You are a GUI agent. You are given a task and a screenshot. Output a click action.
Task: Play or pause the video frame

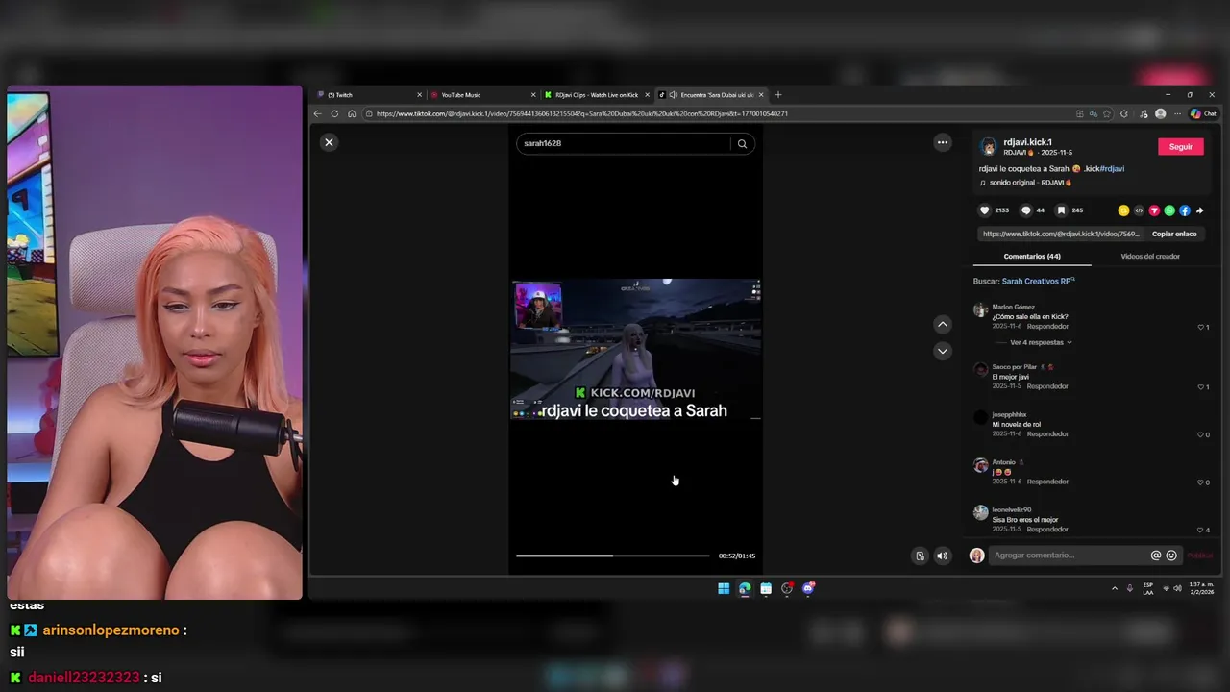[636, 349]
